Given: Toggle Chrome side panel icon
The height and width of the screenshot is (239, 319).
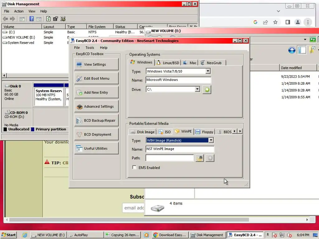Looking at the screenshot, I should point(288,22).
